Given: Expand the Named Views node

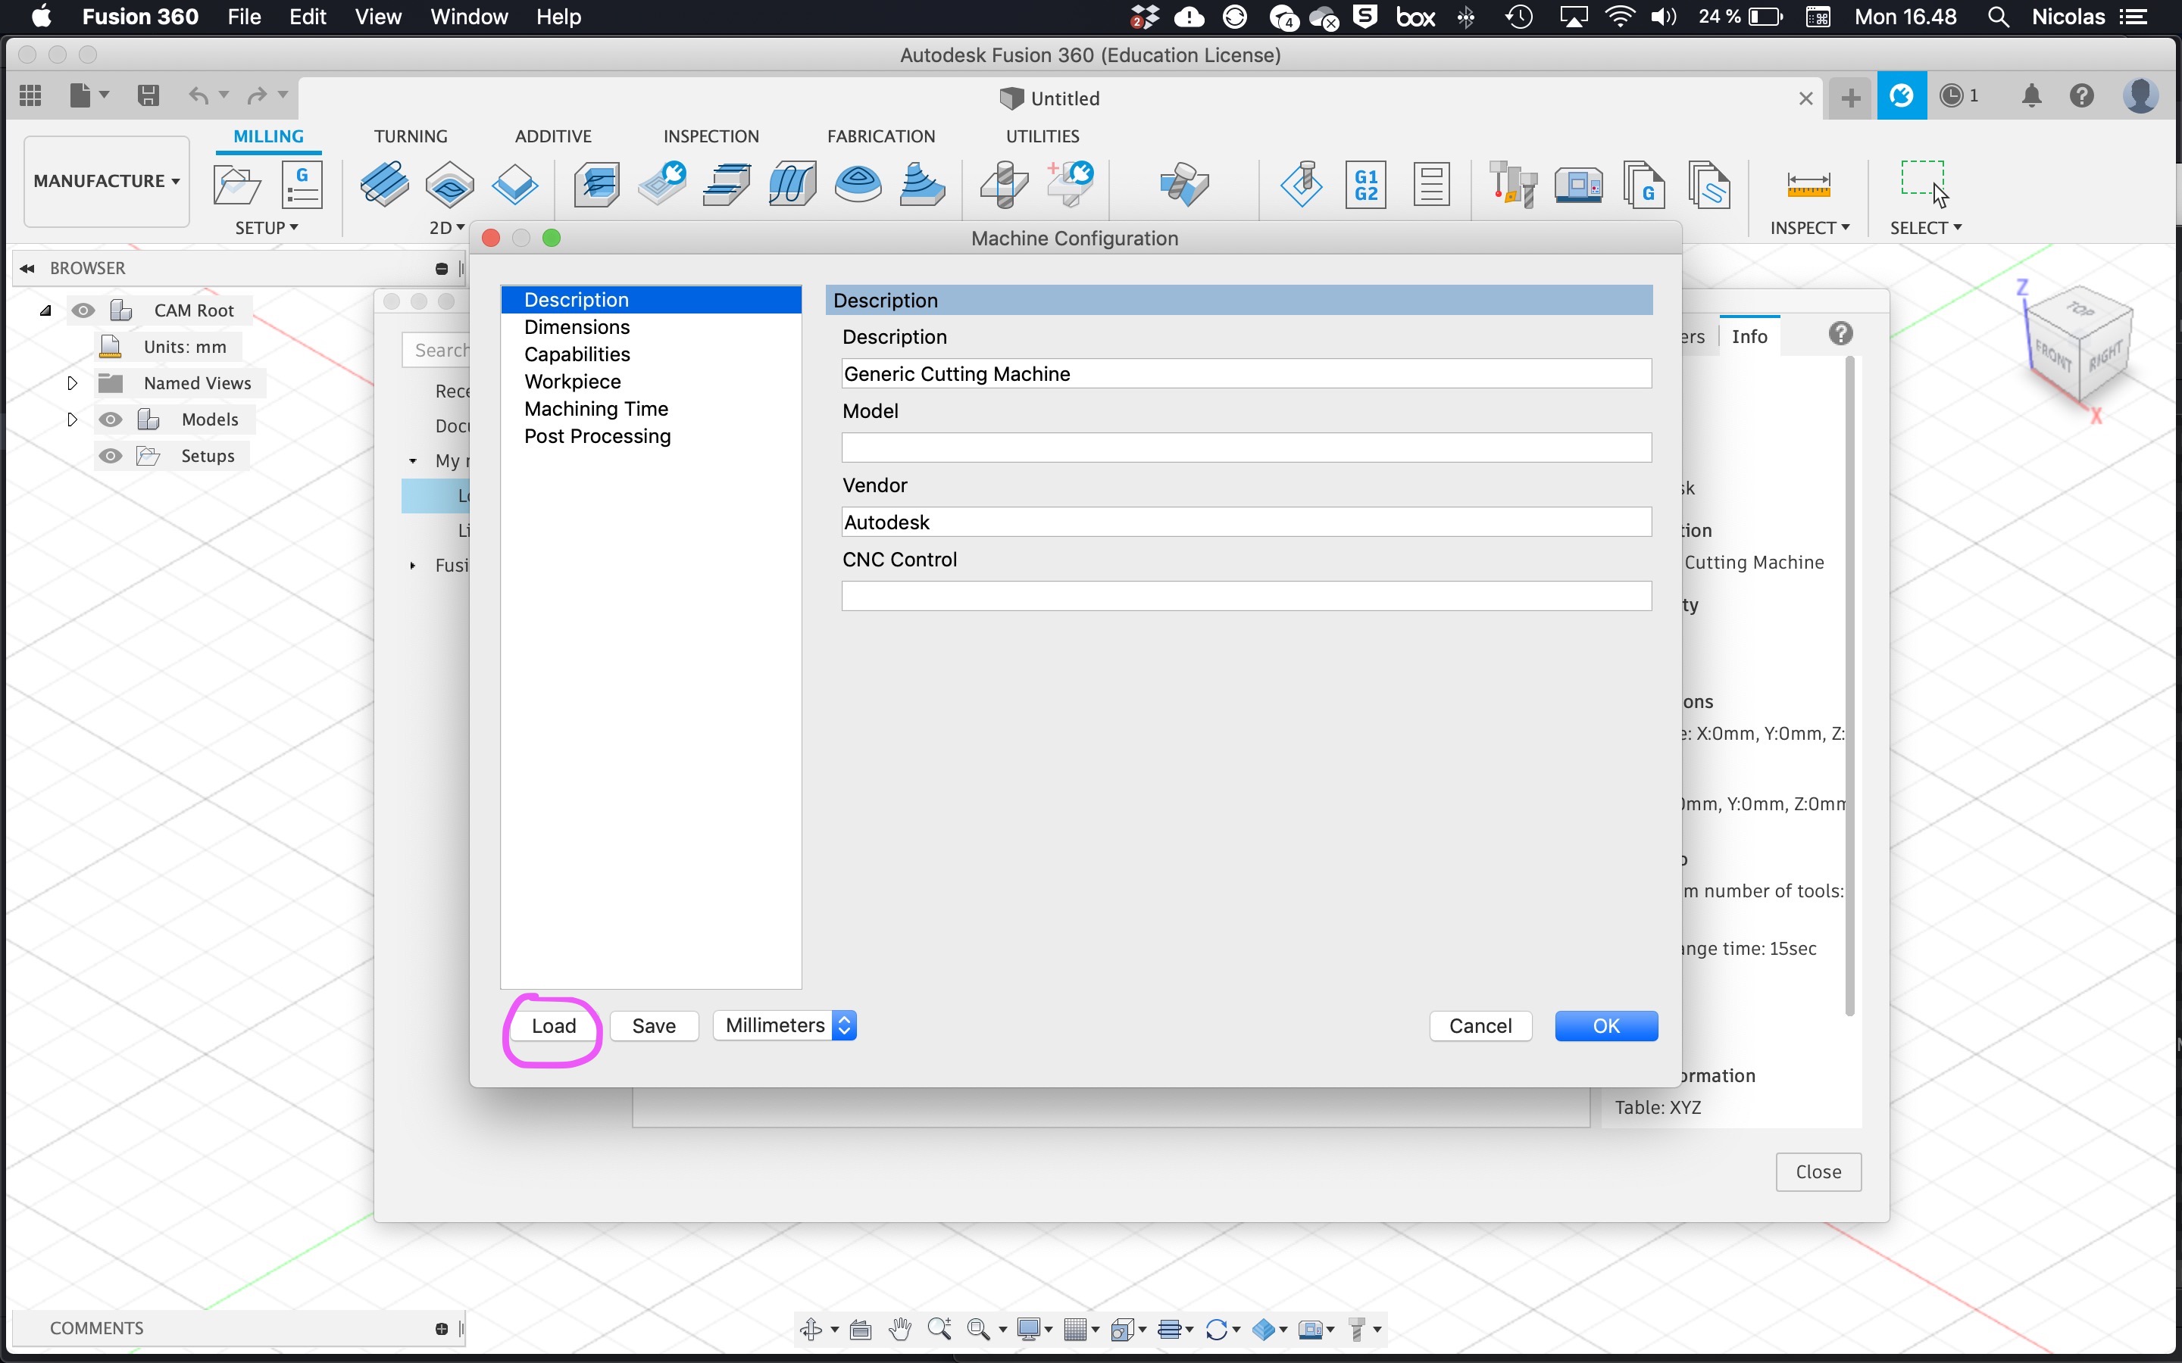Looking at the screenshot, I should coord(72,383).
